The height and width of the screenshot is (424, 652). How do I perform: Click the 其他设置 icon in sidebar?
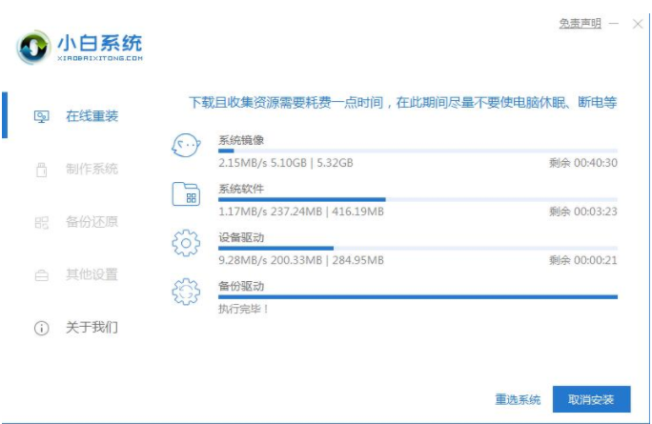click(41, 275)
